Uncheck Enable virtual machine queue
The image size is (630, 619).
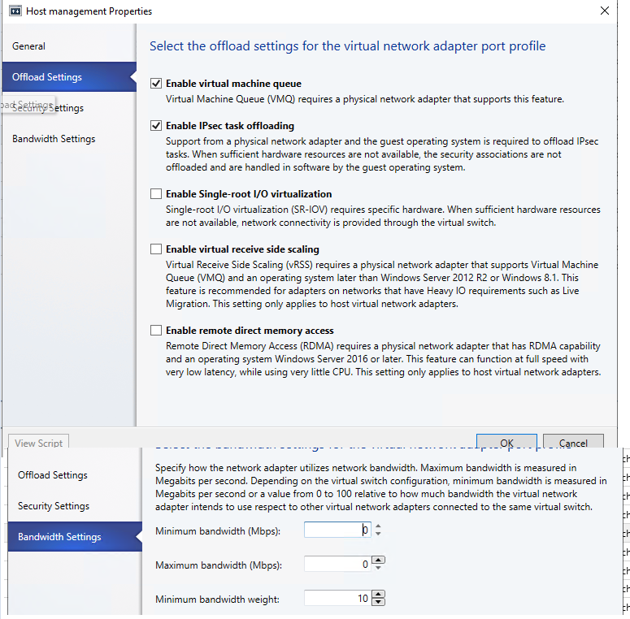(x=156, y=84)
